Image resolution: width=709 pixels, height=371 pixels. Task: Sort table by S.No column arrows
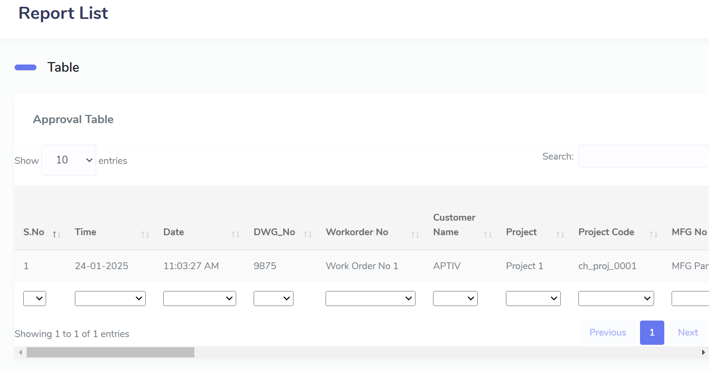pos(57,234)
